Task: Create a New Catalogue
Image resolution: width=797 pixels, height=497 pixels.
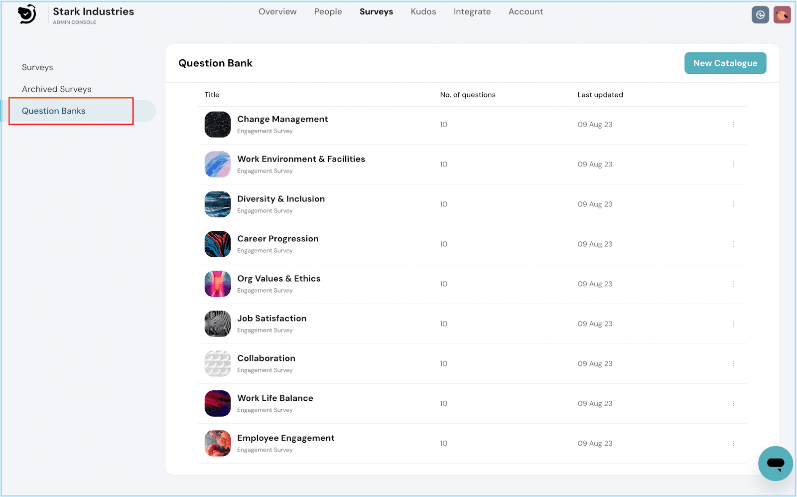Action: tap(725, 63)
